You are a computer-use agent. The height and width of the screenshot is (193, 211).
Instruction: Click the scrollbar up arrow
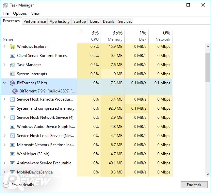click(208, 47)
